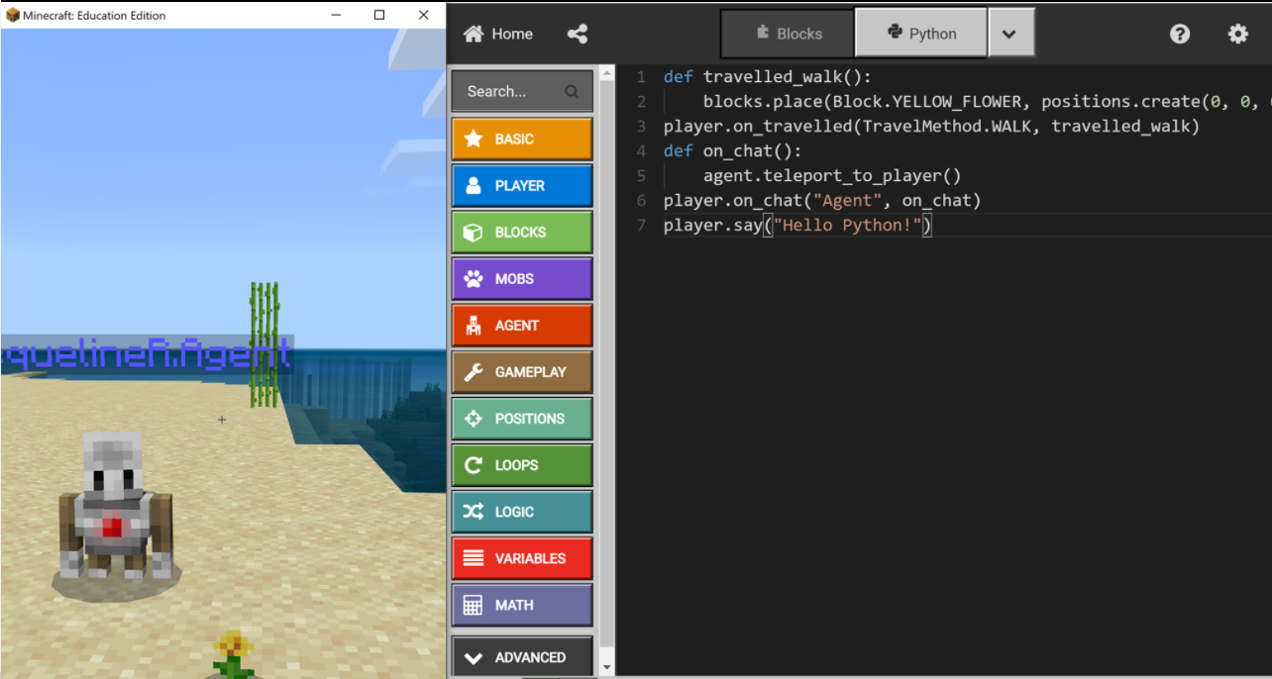Click the magnifier icon in Search box
1272x679 pixels.
pos(572,92)
